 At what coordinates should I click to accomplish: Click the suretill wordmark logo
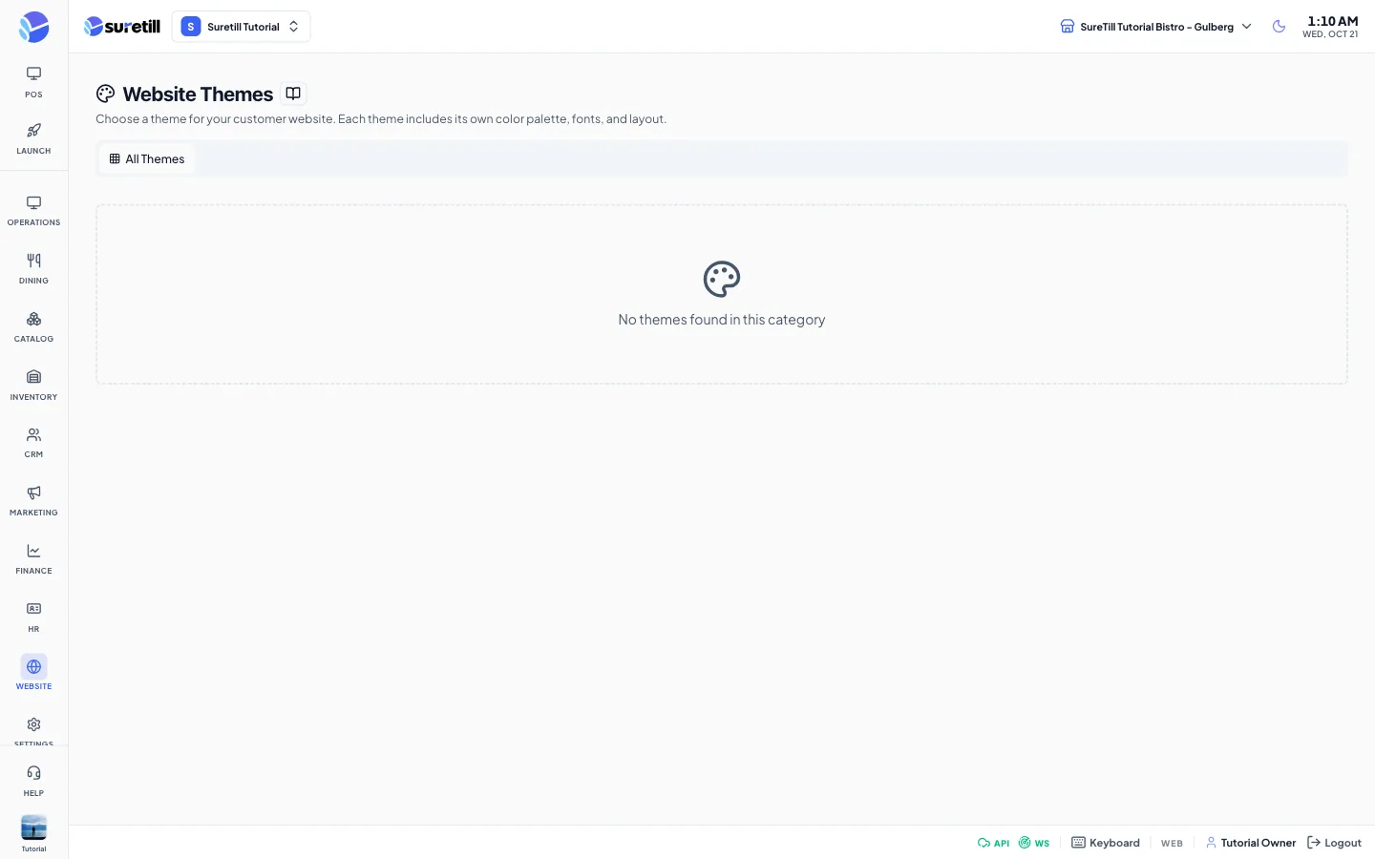click(122, 27)
